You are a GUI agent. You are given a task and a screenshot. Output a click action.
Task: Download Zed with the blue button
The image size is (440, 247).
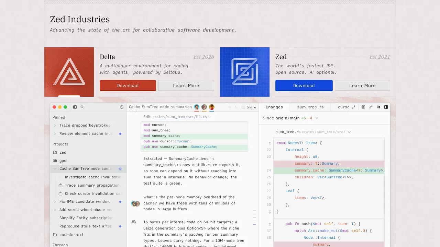point(304,86)
